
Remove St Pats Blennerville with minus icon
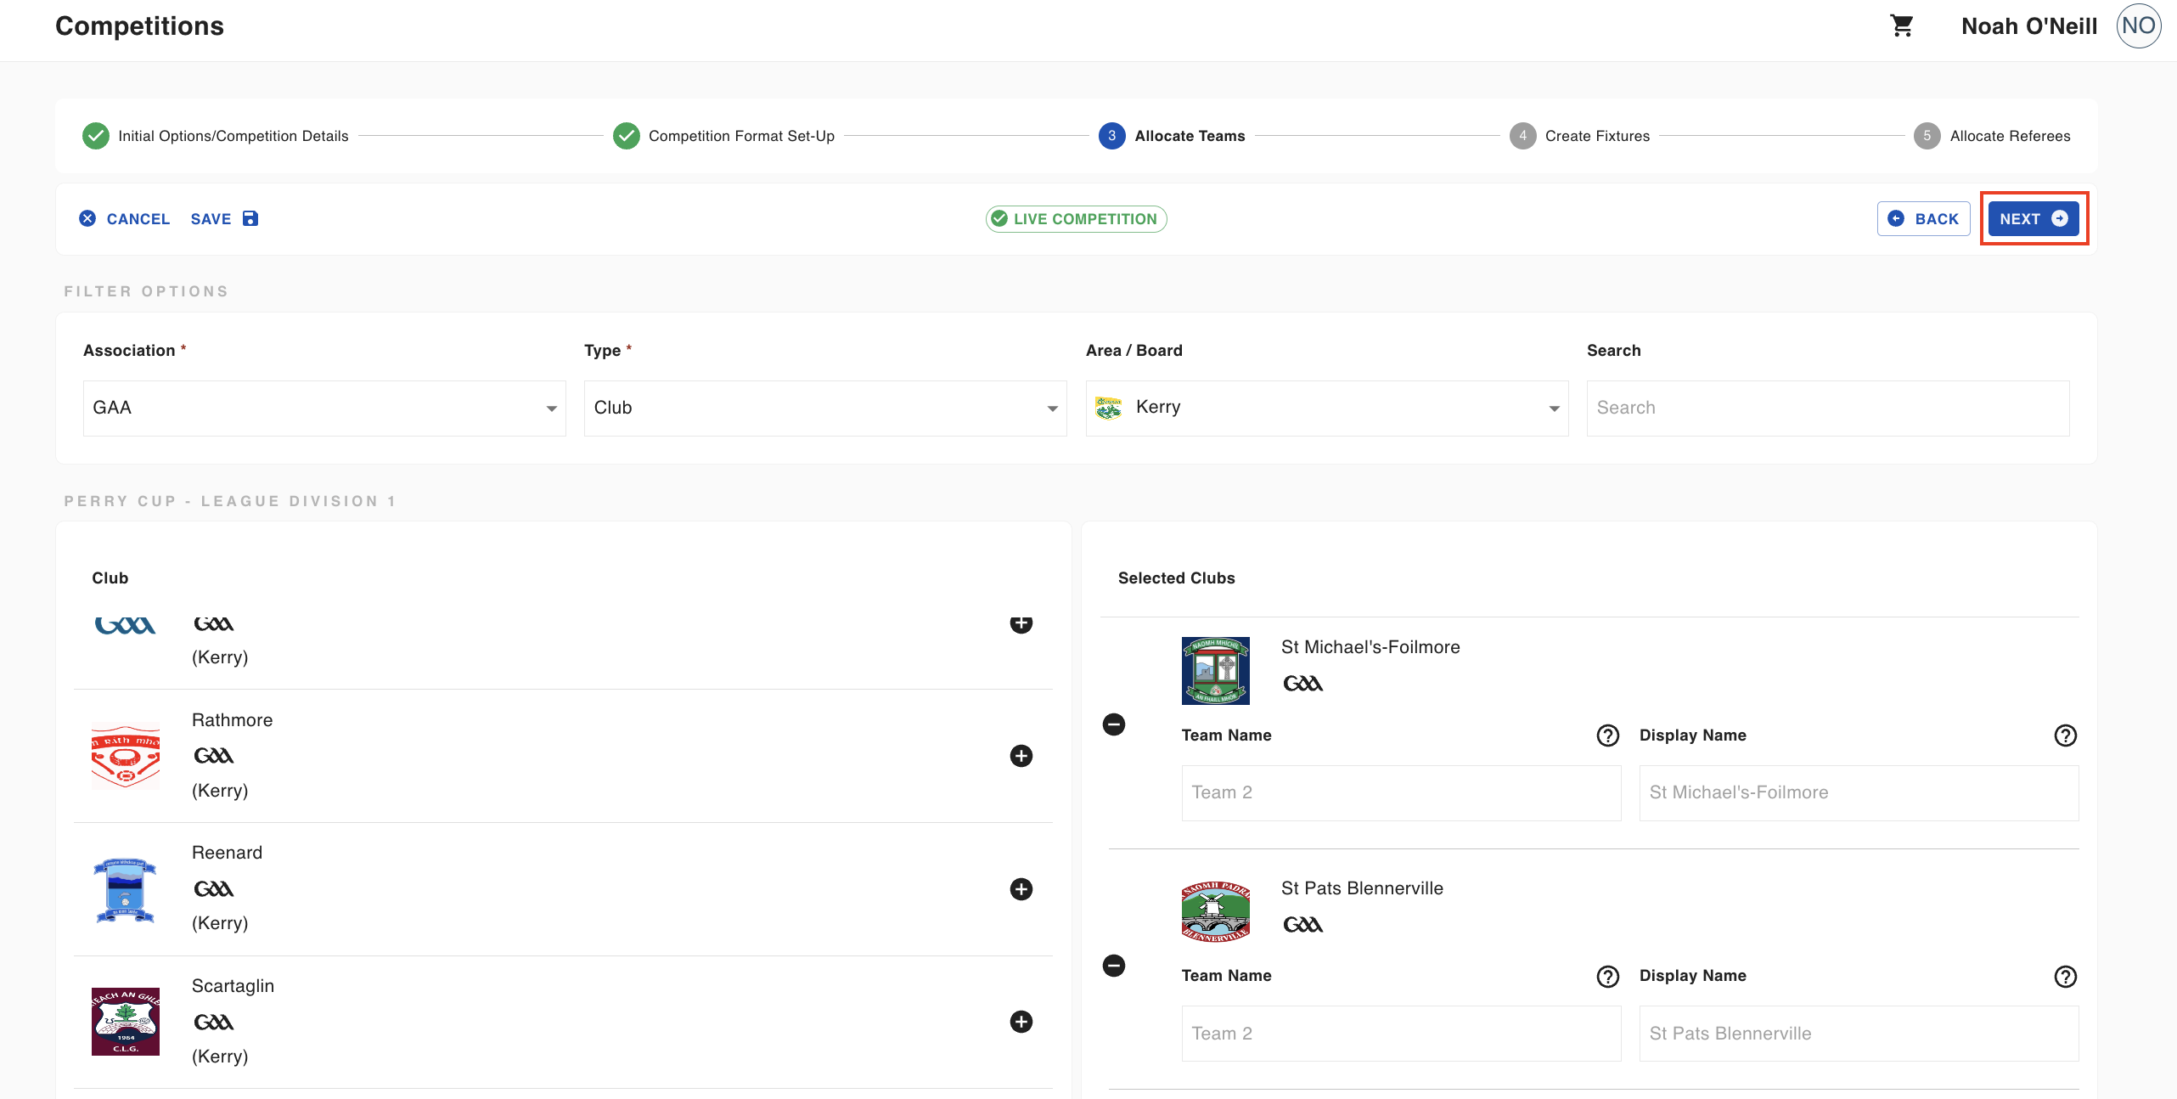pyautogui.click(x=1114, y=966)
